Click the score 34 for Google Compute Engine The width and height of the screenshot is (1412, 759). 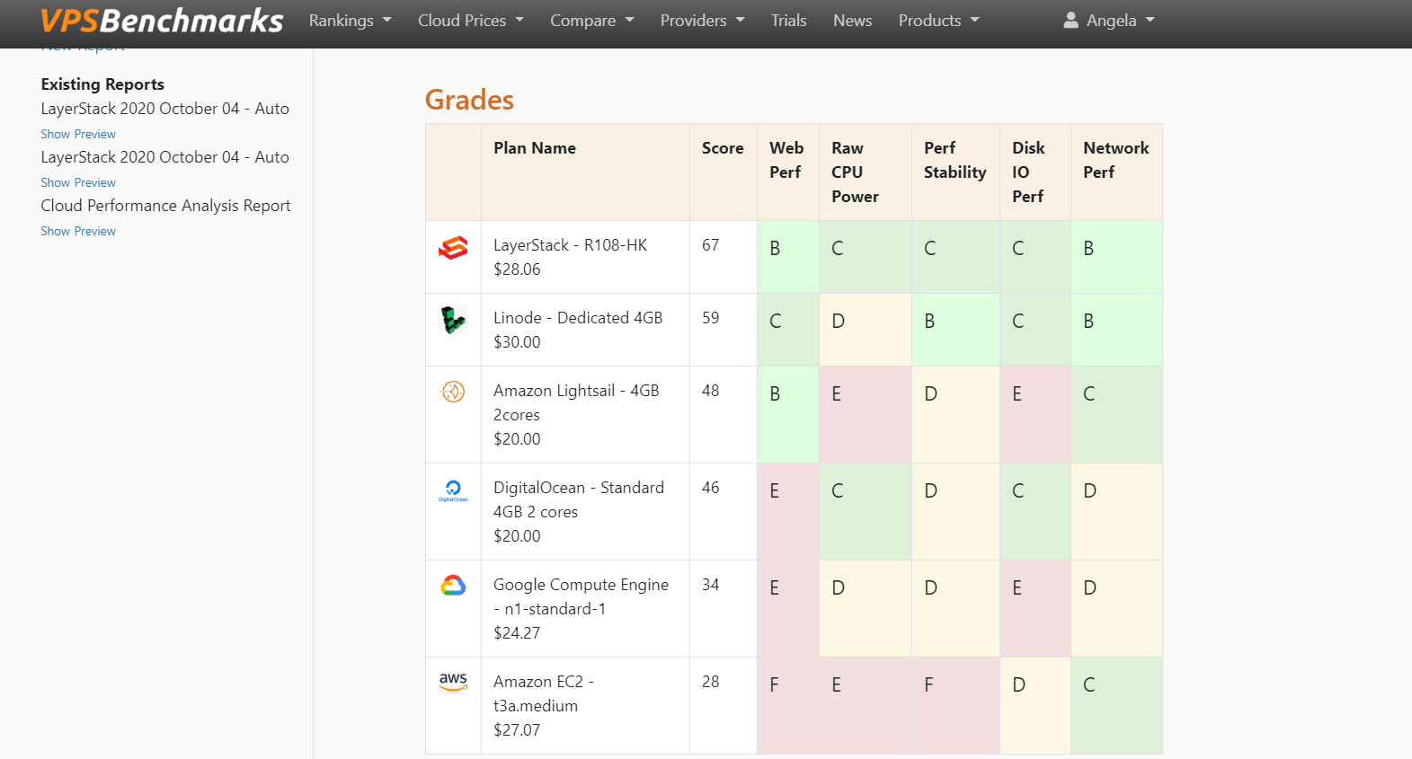pos(710,585)
